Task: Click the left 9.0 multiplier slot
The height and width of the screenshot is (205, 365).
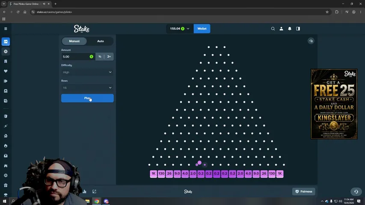Action: (177, 174)
